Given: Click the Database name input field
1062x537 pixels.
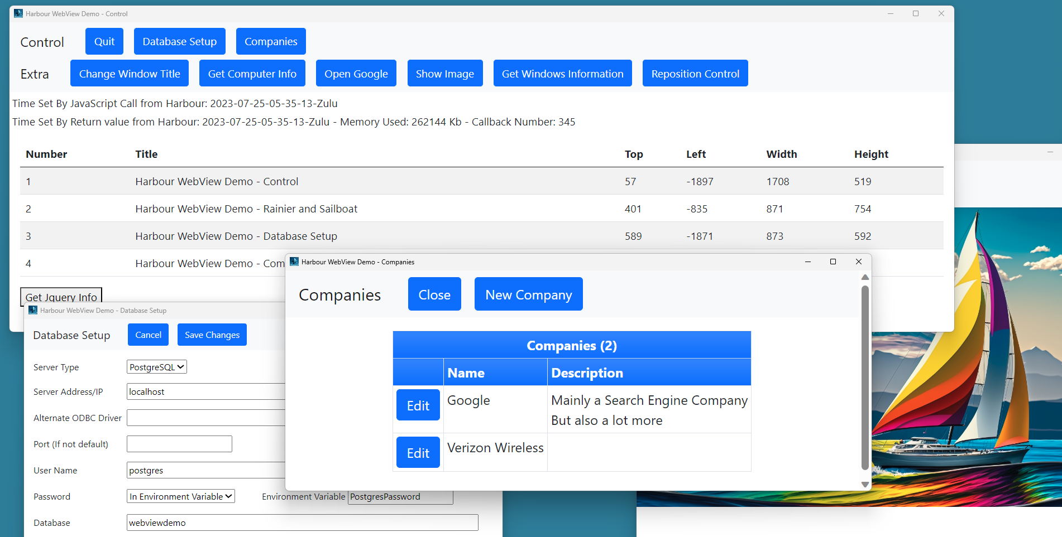Looking at the screenshot, I should [302, 523].
